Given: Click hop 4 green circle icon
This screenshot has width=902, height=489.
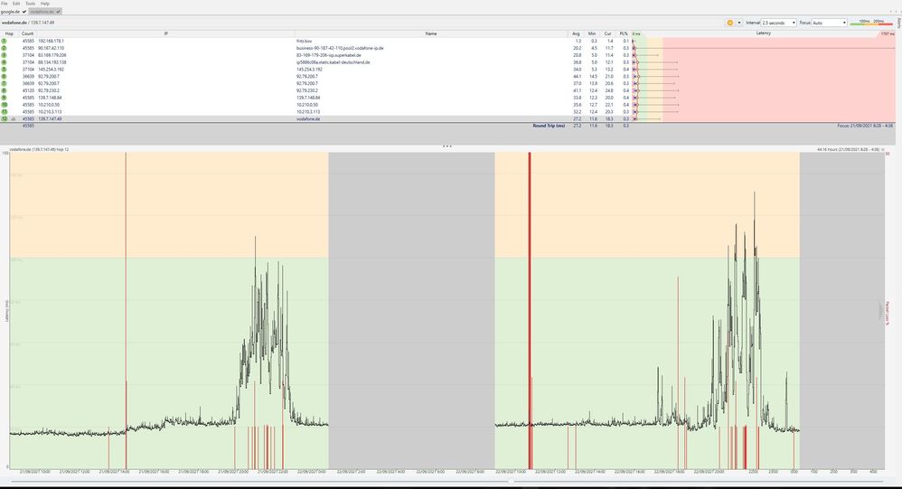Looking at the screenshot, I should click(4, 62).
